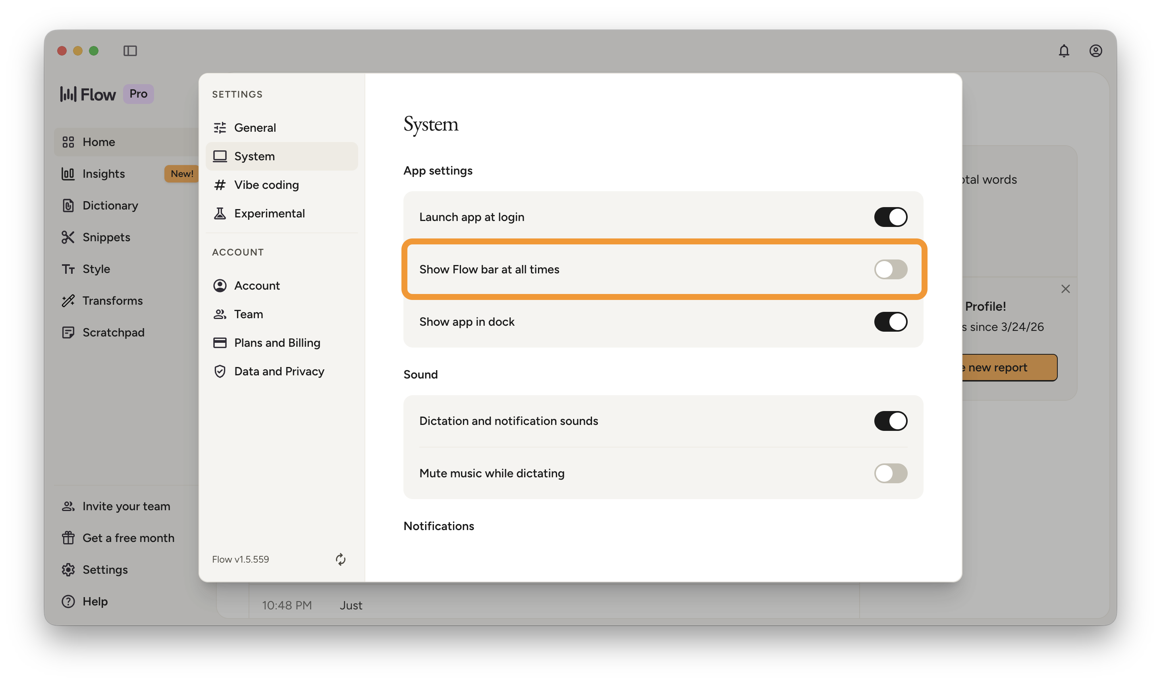Click the check for updates refresh icon
Viewport: 1161px width, 684px height.
pos(340,559)
